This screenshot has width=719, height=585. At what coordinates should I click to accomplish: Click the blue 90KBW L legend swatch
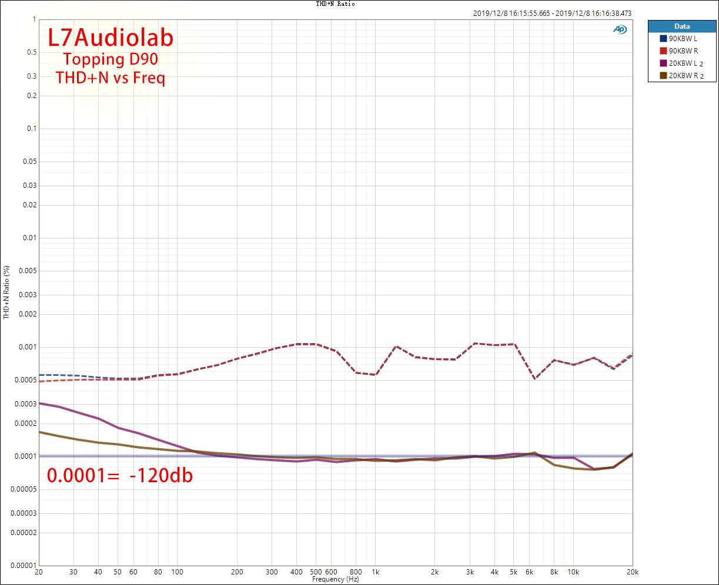click(663, 39)
